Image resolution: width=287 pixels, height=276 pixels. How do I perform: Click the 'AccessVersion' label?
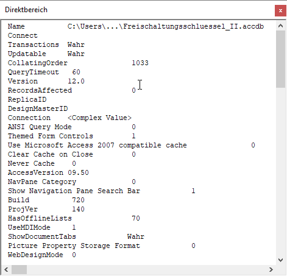pyautogui.click(x=35, y=172)
